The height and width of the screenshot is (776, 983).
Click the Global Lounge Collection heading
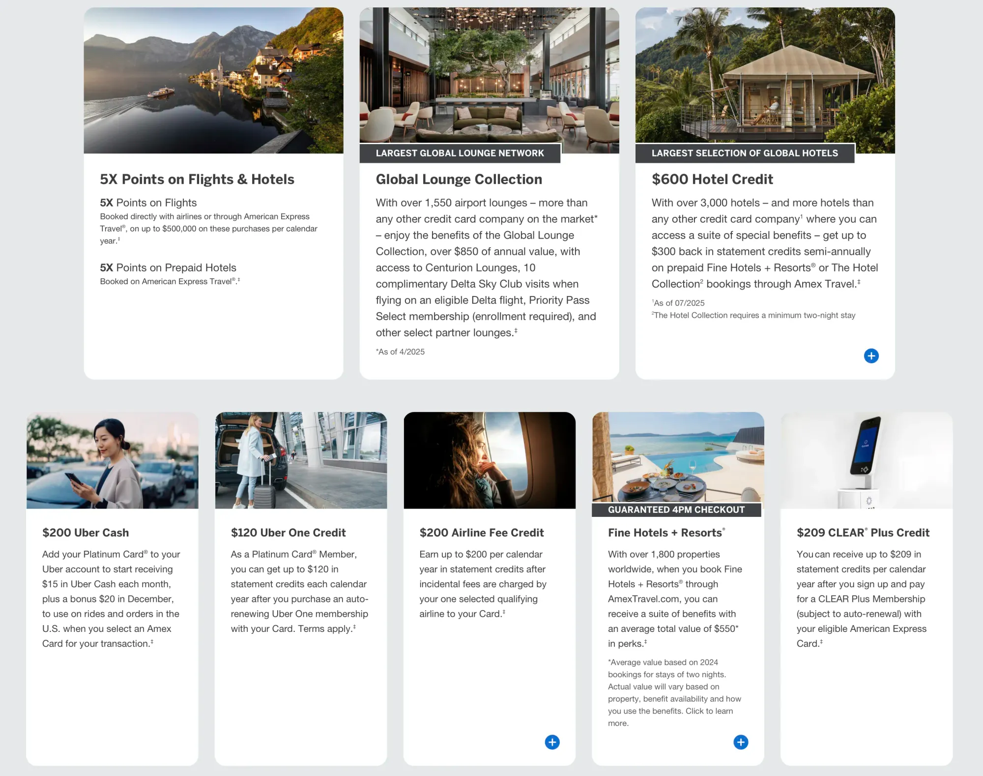point(459,179)
